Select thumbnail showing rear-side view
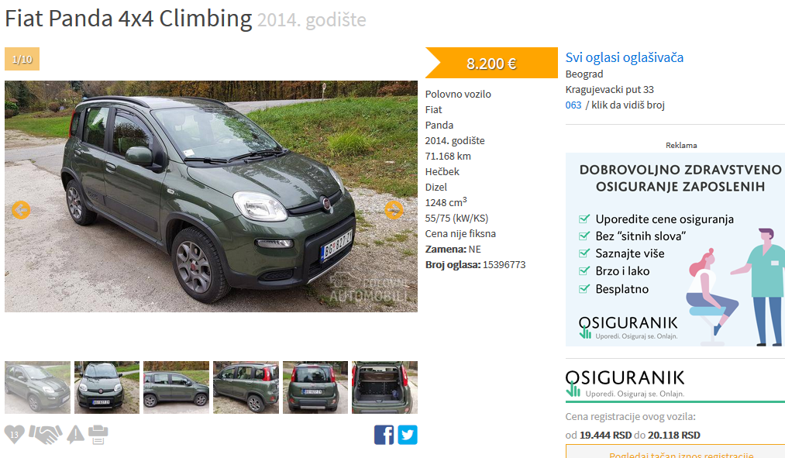 246,387
